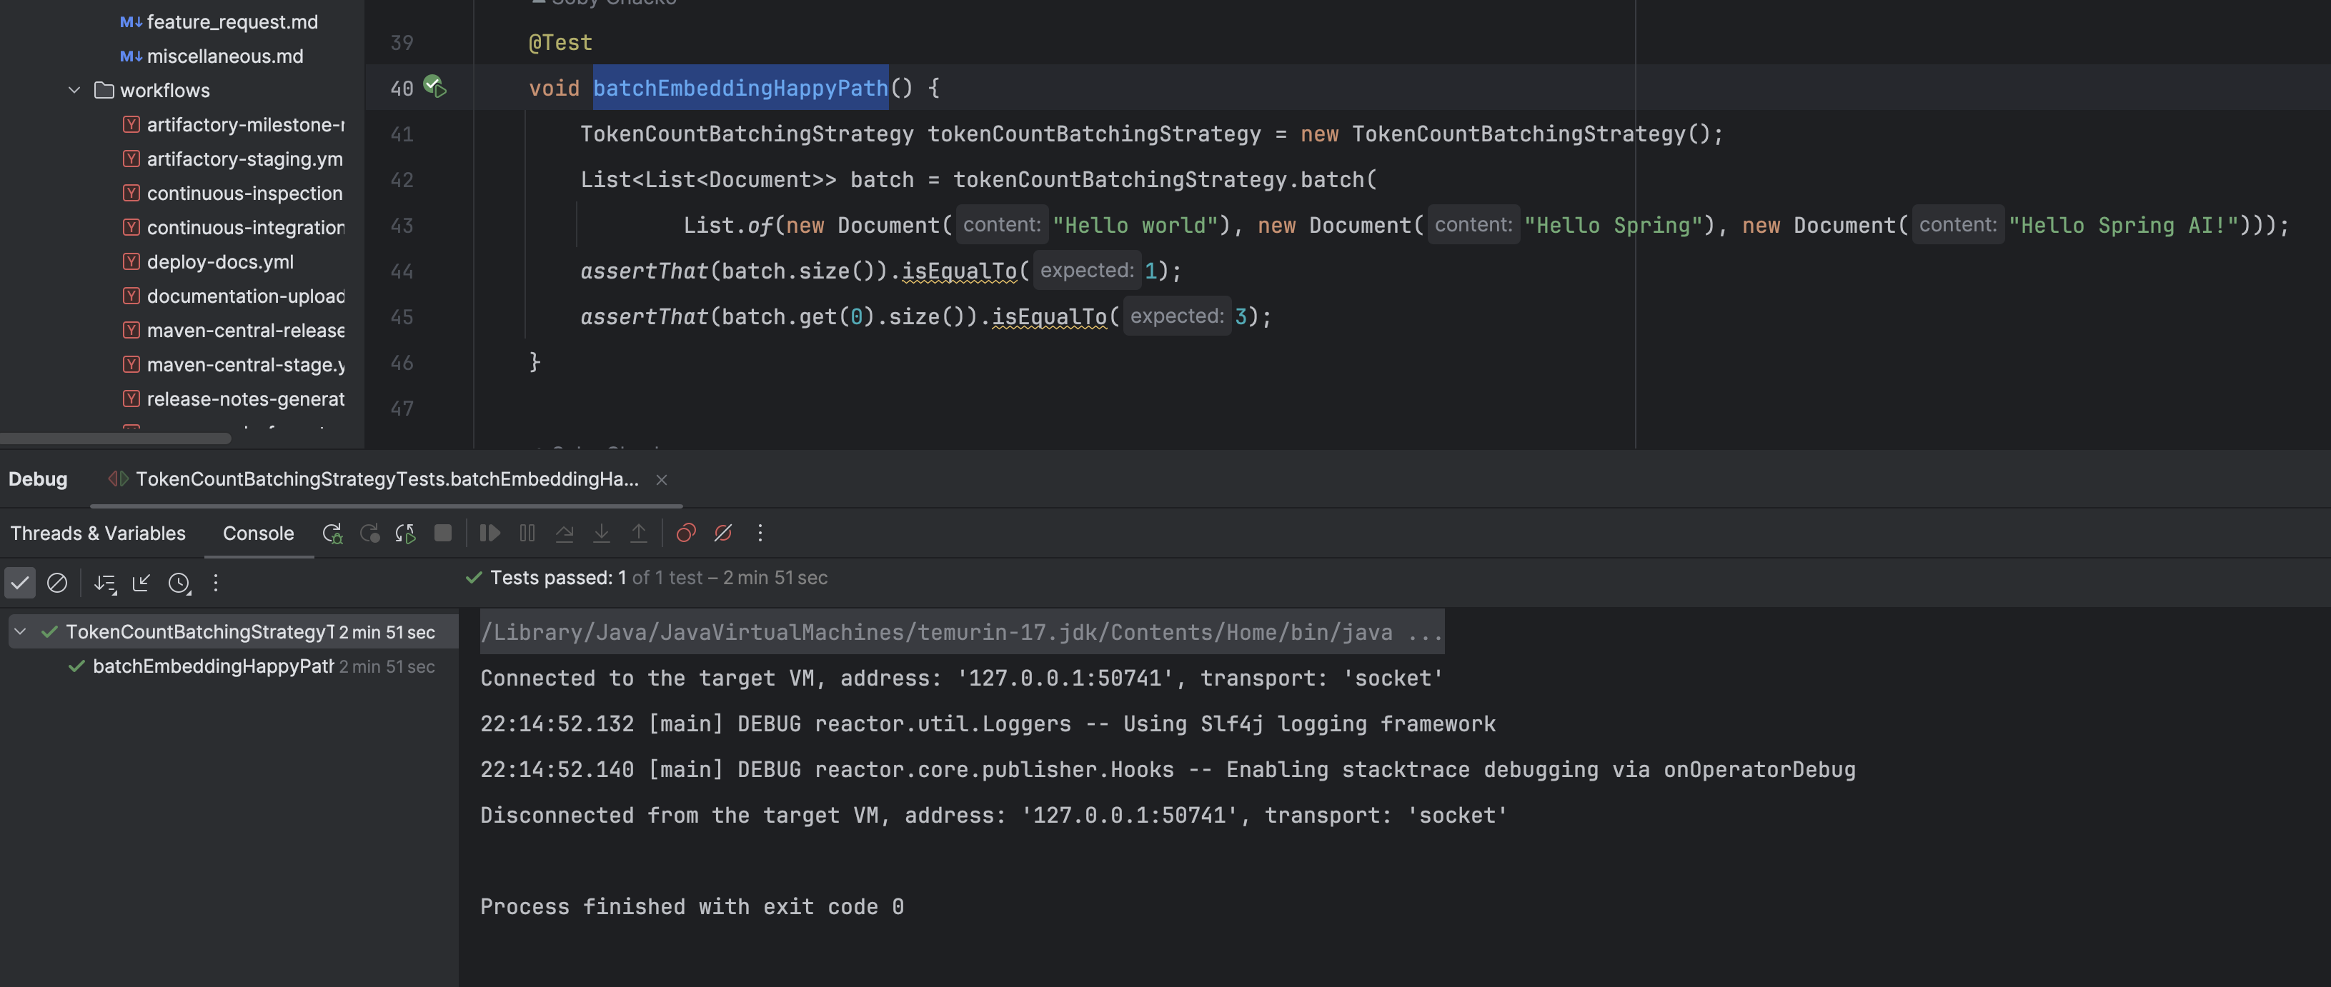Switch to the Threads & Variables tab

point(98,533)
